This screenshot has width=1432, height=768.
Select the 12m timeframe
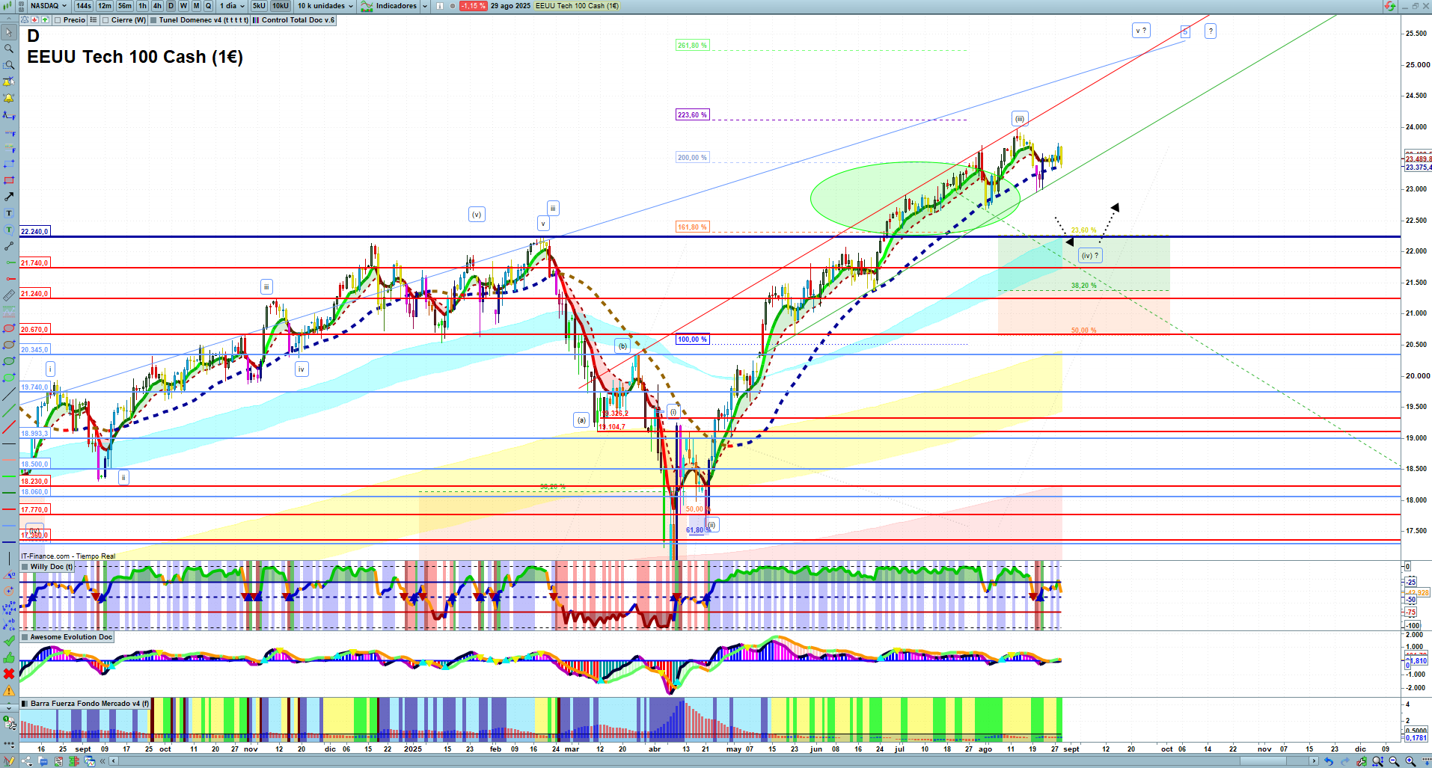105,6
